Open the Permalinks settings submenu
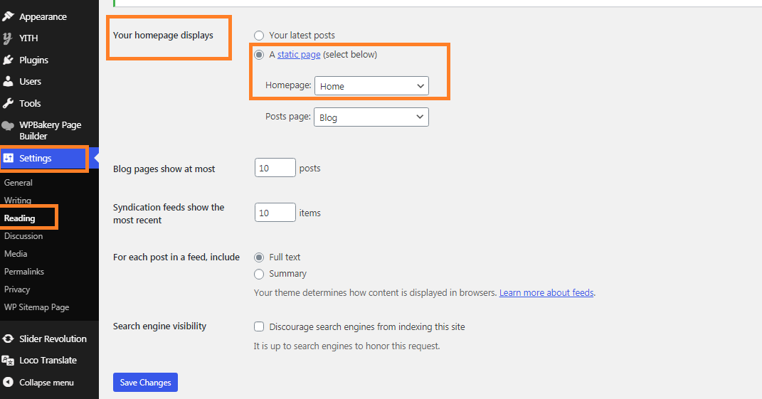The width and height of the screenshot is (762, 399). pos(24,272)
